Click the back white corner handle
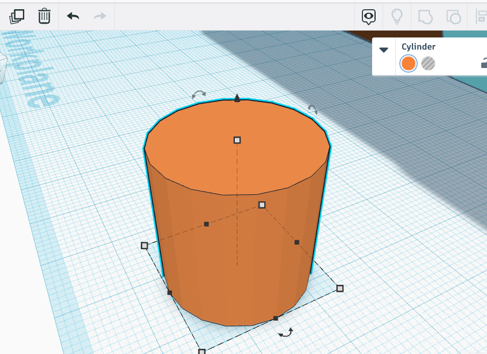This screenshot has height=354, width=487. [262, 205]
